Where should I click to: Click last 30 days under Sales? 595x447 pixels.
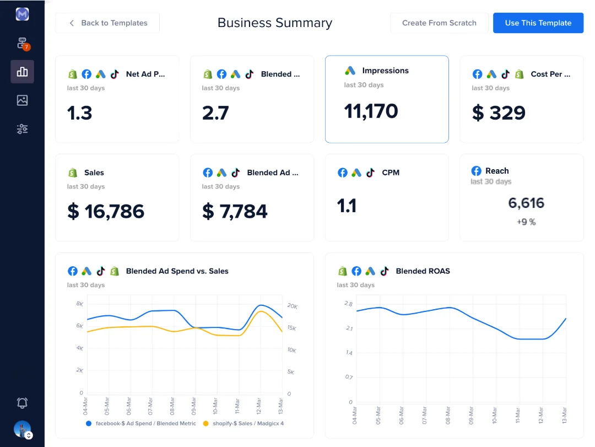86,186
